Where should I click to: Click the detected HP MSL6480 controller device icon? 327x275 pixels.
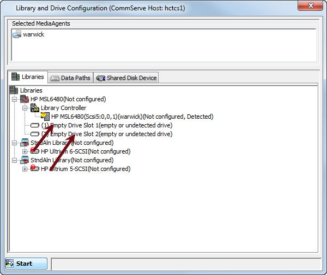click(x=45, y=117)
